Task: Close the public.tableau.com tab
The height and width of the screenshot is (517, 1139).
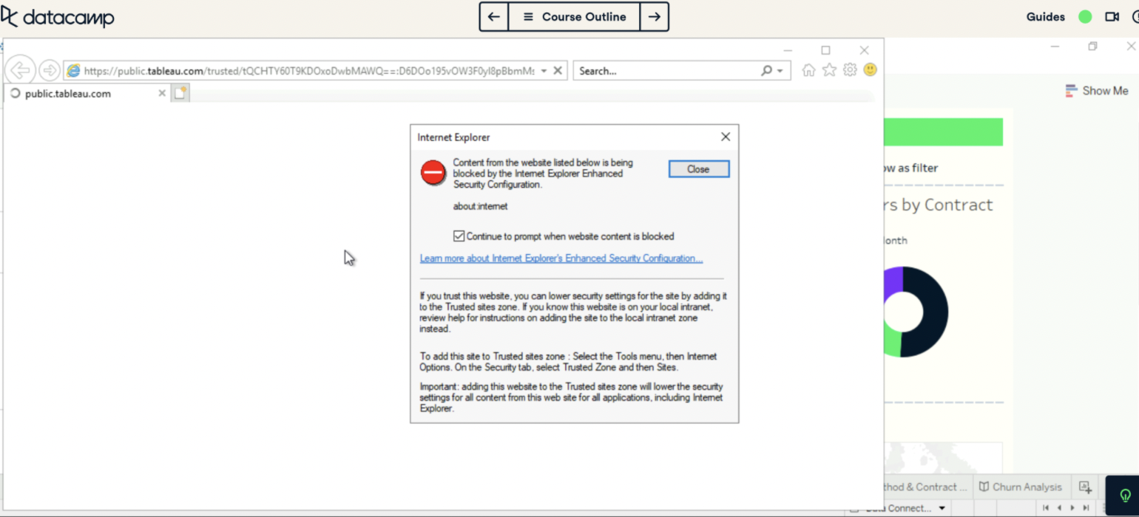Action: click(162, 94)
